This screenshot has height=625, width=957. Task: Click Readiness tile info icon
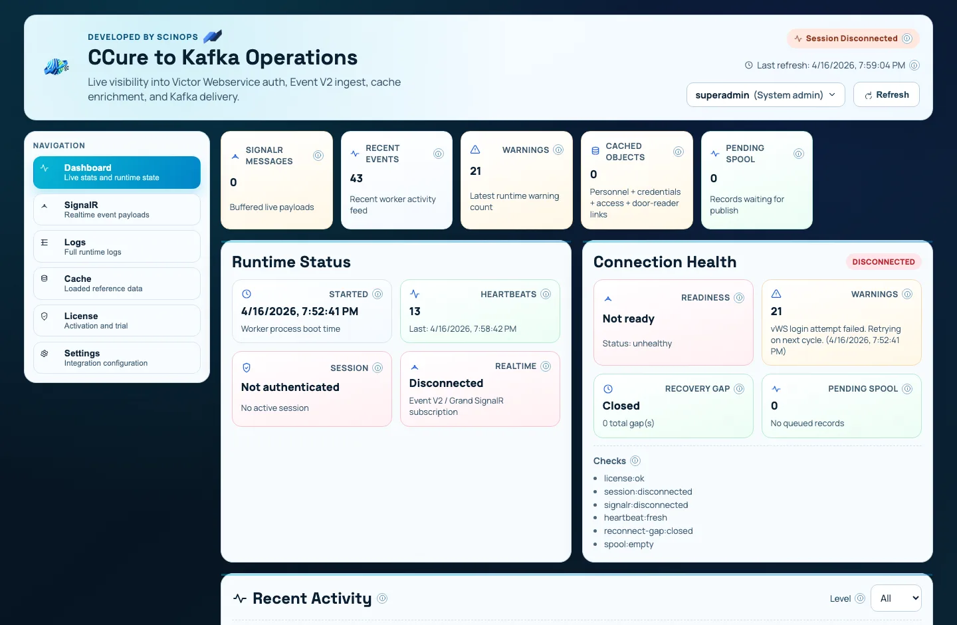739,297
